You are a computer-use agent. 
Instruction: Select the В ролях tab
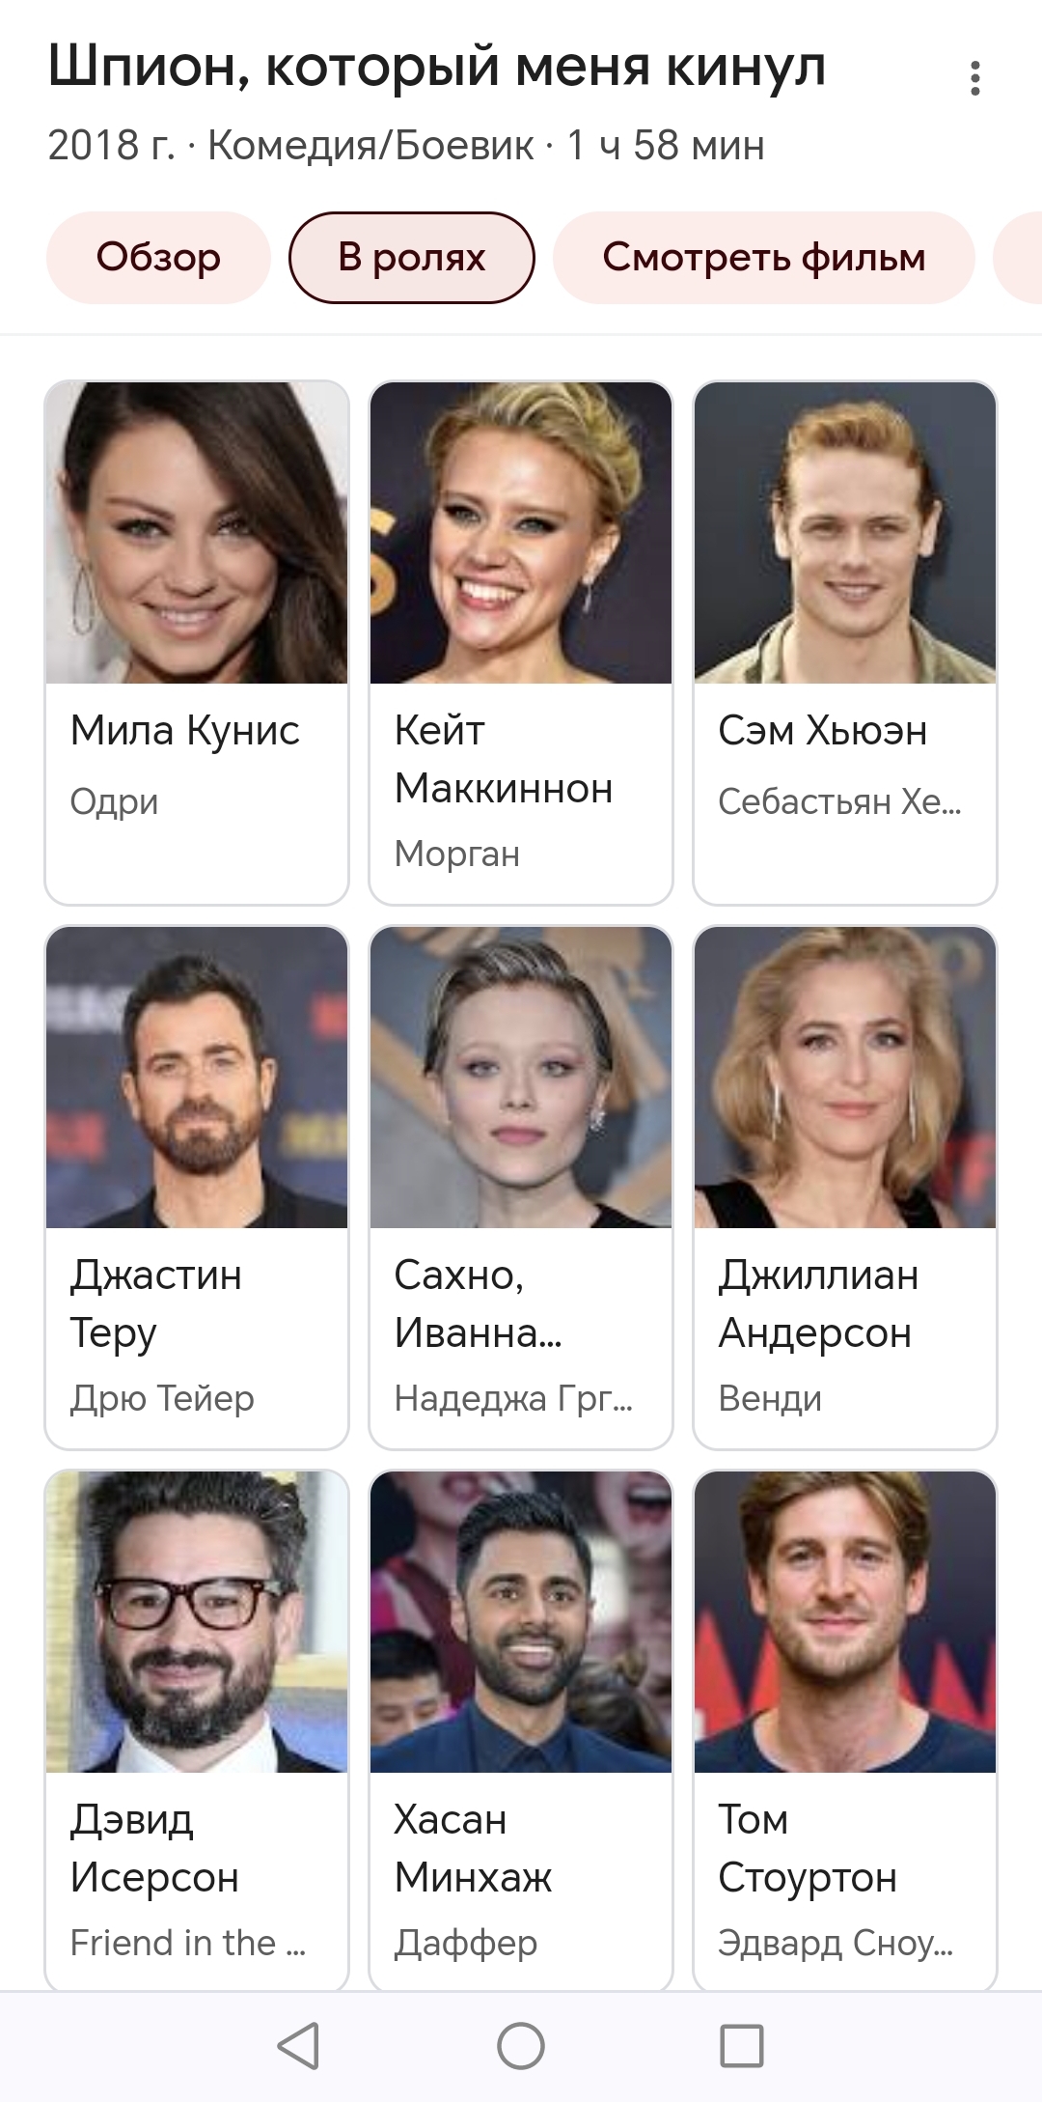[411, 258]
